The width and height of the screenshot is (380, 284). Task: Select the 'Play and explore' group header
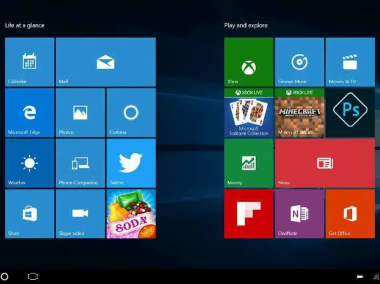[x=246, y=25]
